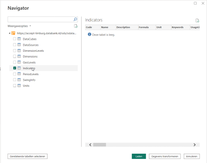Check the Dimensions checkbox
The height and width of the screenshot is (163, 207).
(14, 56)
